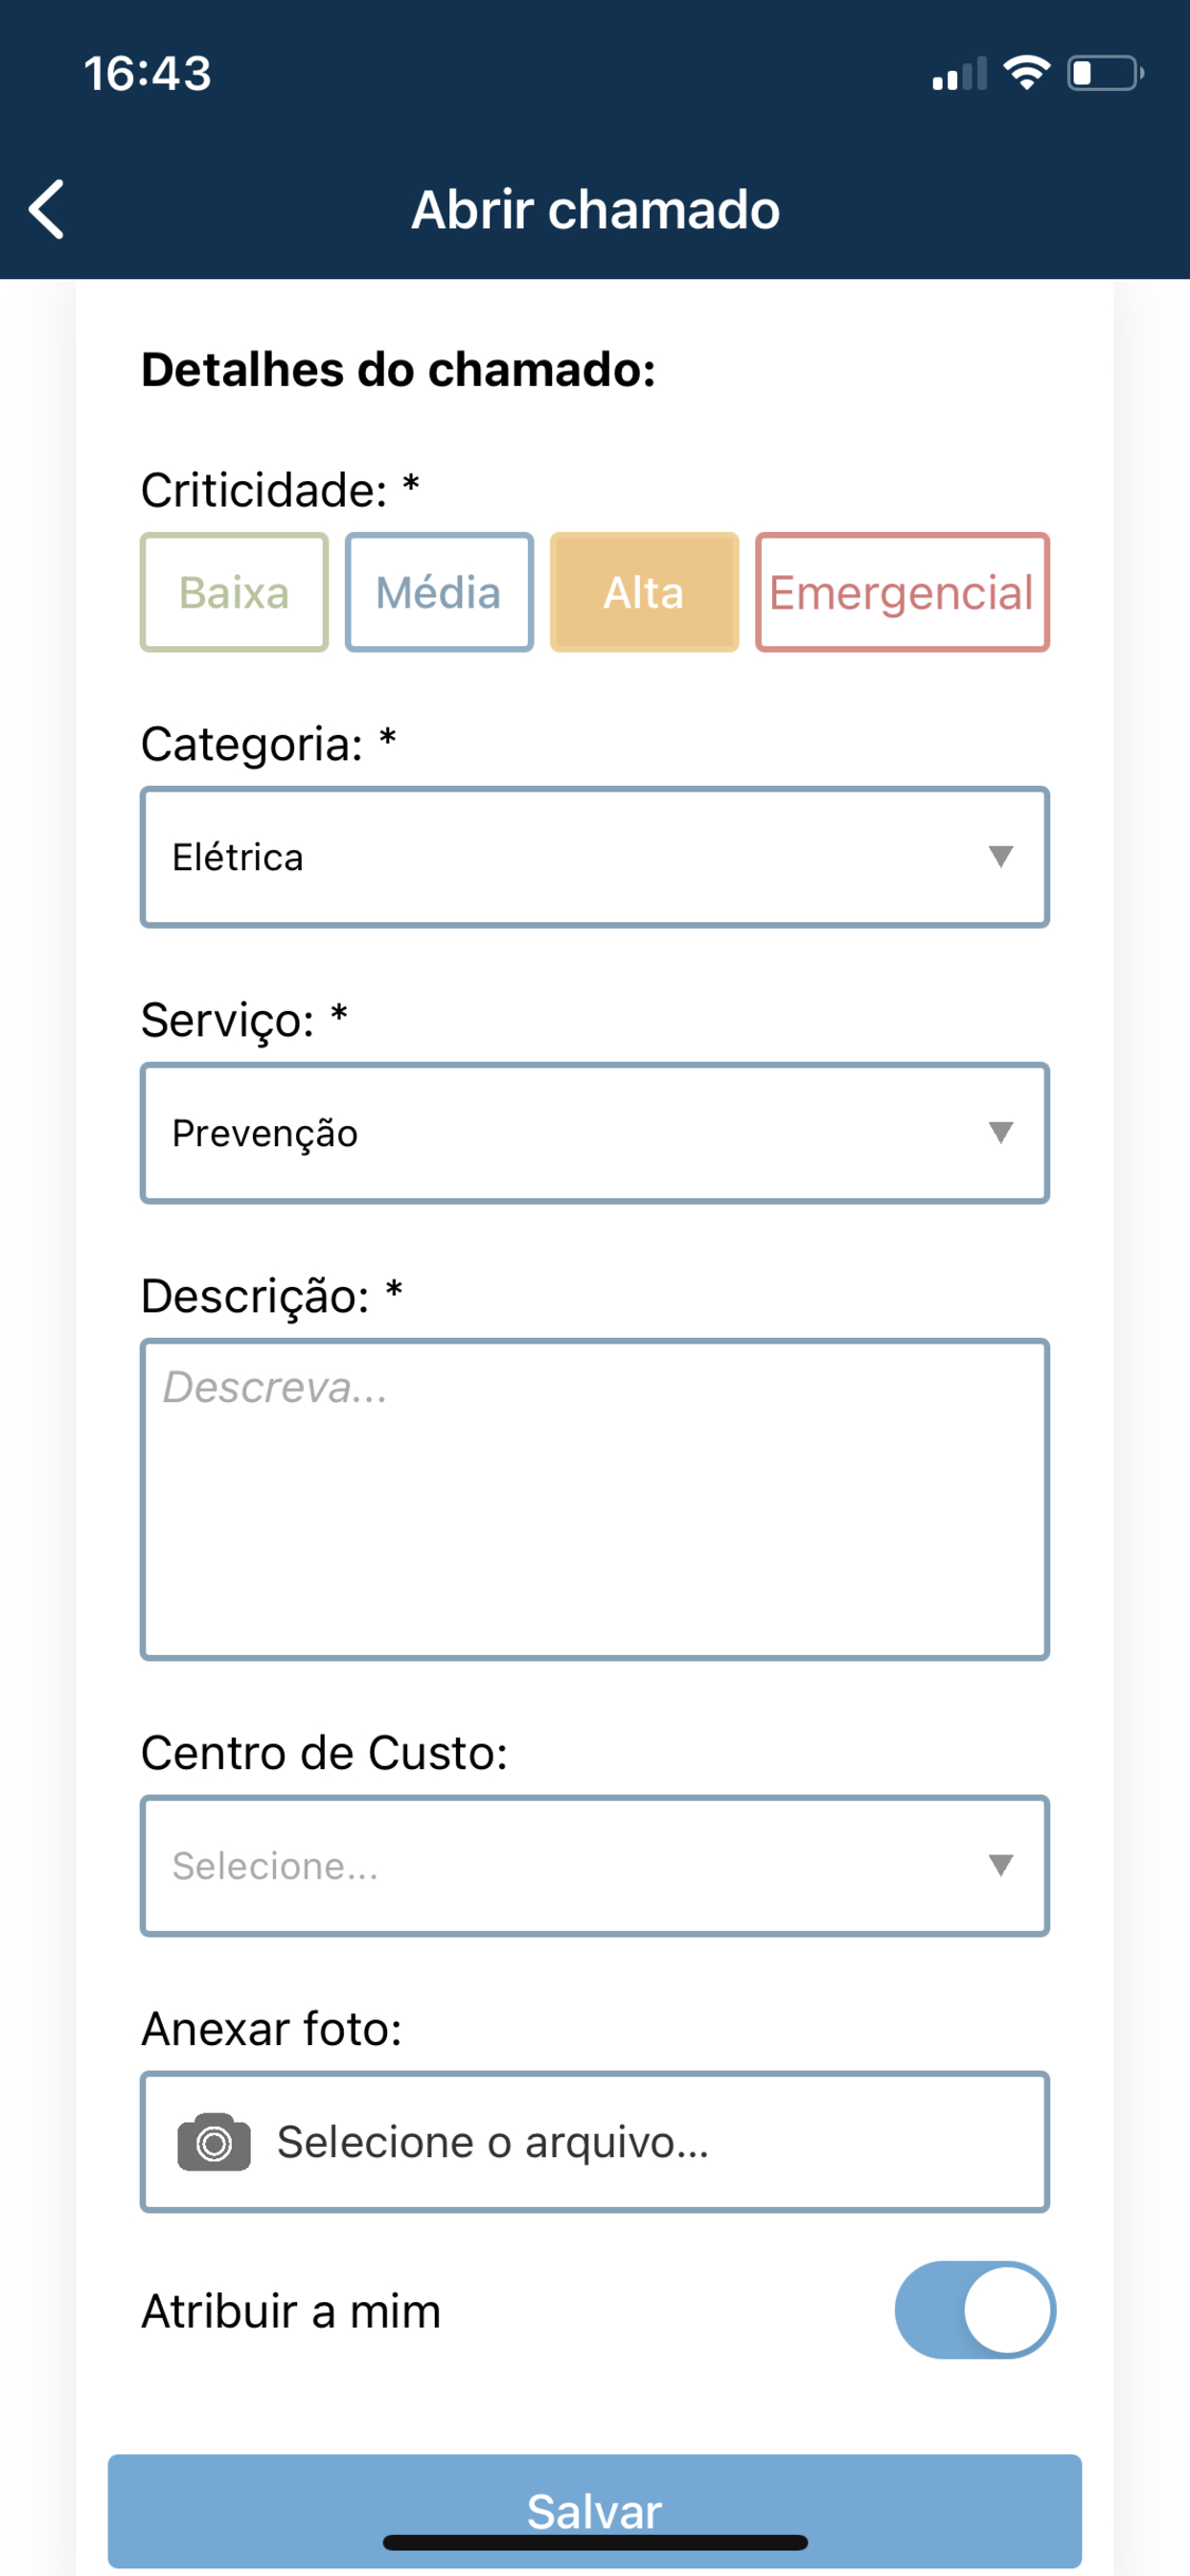The width and height of the screenshot is (1190, 2576).
Task: Click the Categoria dropdown arrow icon
Action: [1000, 856]
